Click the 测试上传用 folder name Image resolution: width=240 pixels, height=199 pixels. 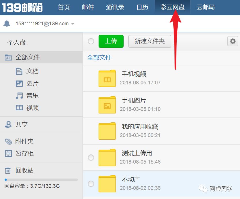(137, 153)
